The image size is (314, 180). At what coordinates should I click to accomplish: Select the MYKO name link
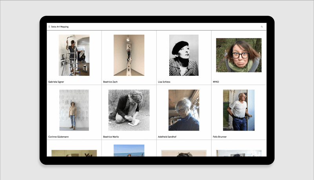click(x=216, y=82)
